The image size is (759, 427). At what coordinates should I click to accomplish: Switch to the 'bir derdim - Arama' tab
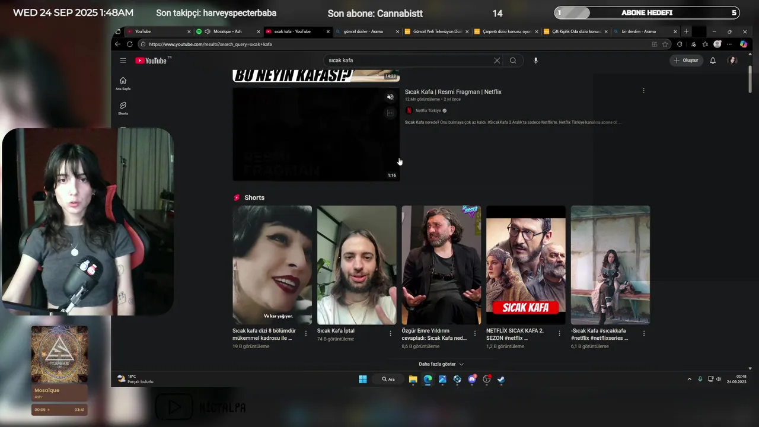[x=644, y=31]
